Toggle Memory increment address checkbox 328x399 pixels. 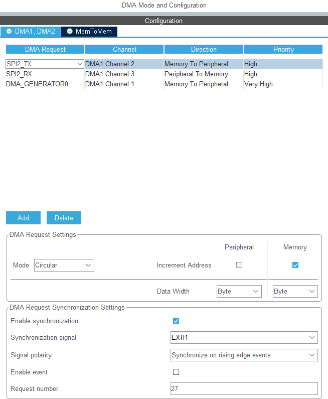[295, 265]
